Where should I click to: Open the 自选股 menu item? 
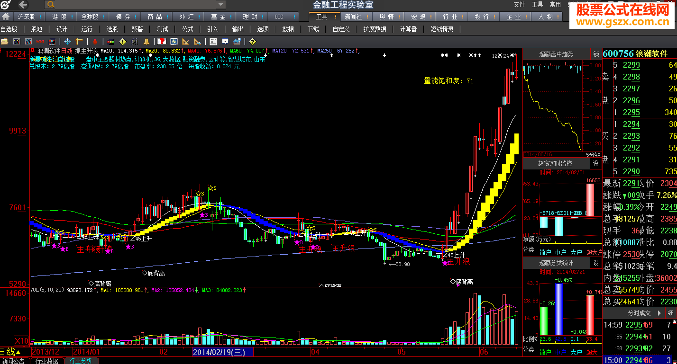point(9,29)
